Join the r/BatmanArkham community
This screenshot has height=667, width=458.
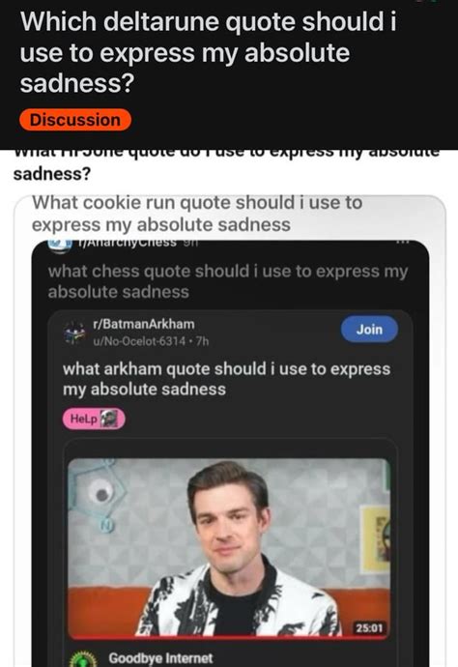369,330
